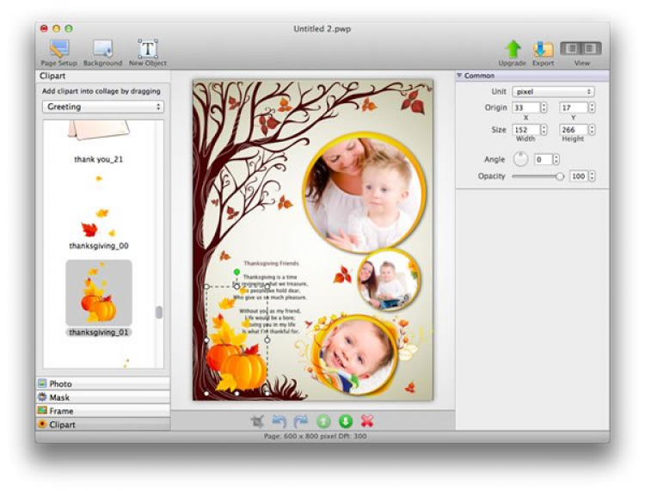This screenshot has height=491, width=645.
Task: Send object backward with green down arrow
Action: [346, 421]
